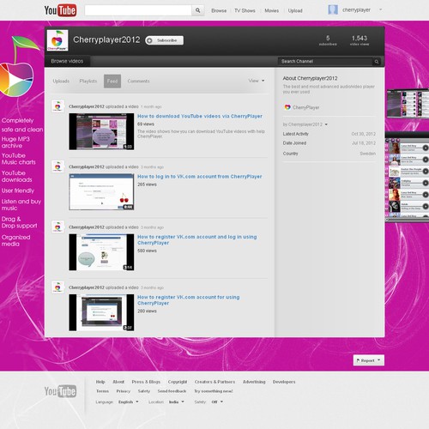Click Cherryplayer2012 name in first feed post

87,106
